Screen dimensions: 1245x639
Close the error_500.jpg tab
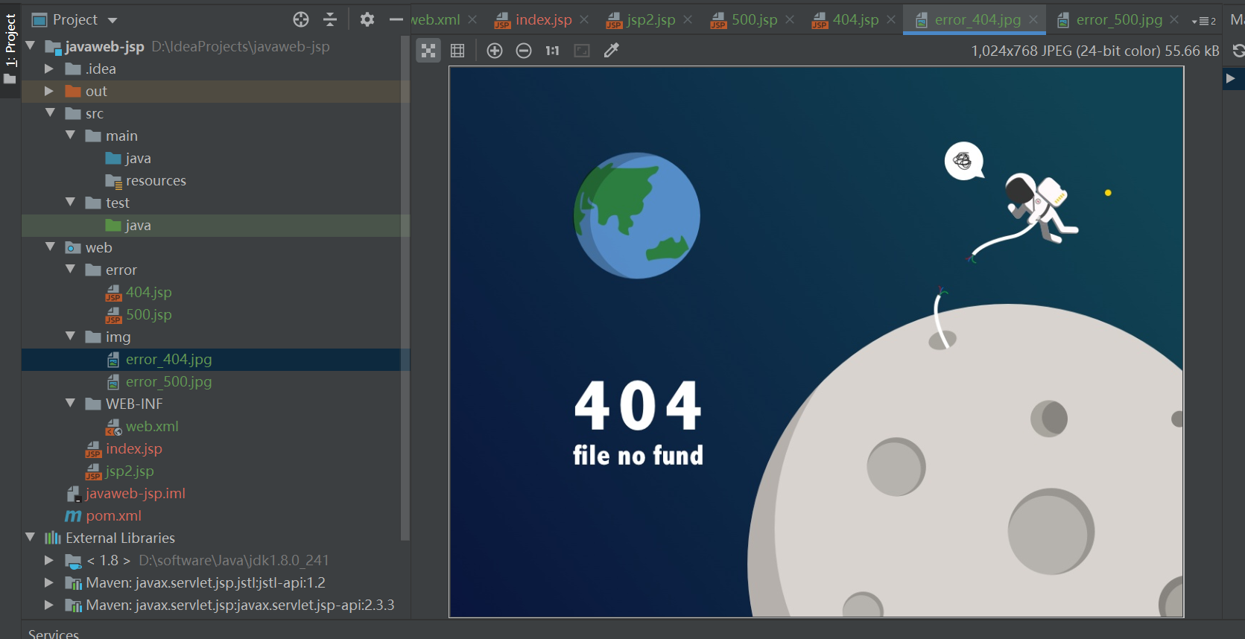[1174, 19]
